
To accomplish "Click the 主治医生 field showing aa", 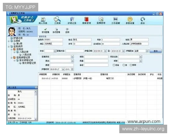I will tap(111, 44).
